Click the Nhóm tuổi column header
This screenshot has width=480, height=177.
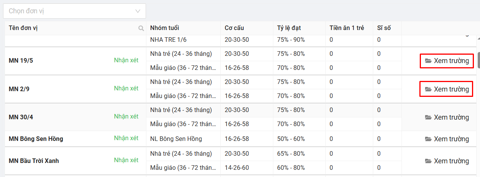click(165, 28)
